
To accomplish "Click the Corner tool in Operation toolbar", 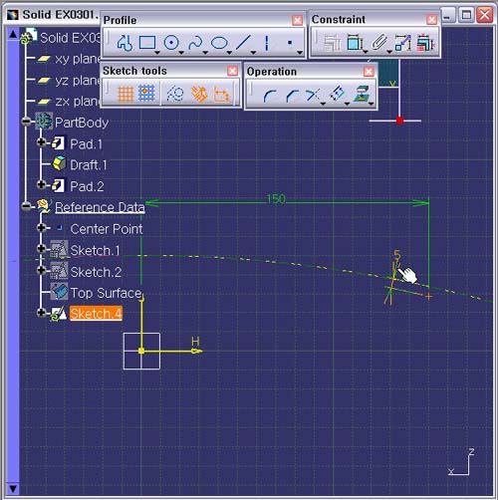I will pos(270,96).
